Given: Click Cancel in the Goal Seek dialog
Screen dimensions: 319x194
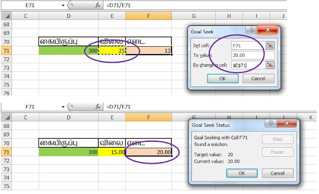Looking at the screenshot, I should [258, 79].
